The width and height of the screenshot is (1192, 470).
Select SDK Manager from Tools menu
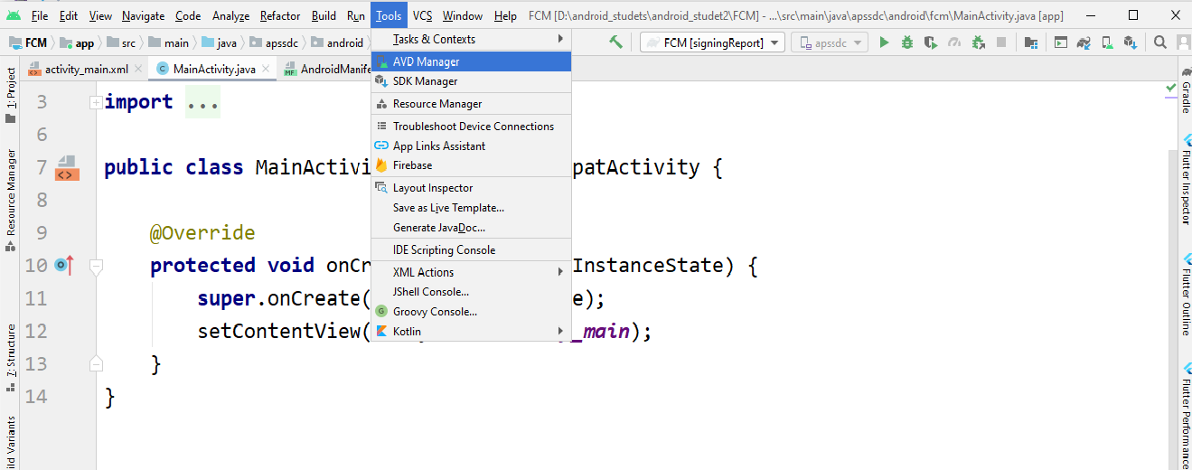(x=471, y=81)
